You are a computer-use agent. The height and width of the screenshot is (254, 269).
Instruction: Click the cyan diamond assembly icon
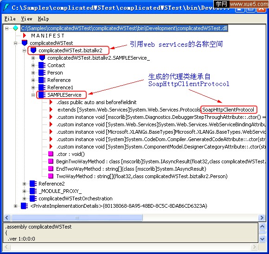[x=16, y=28]
